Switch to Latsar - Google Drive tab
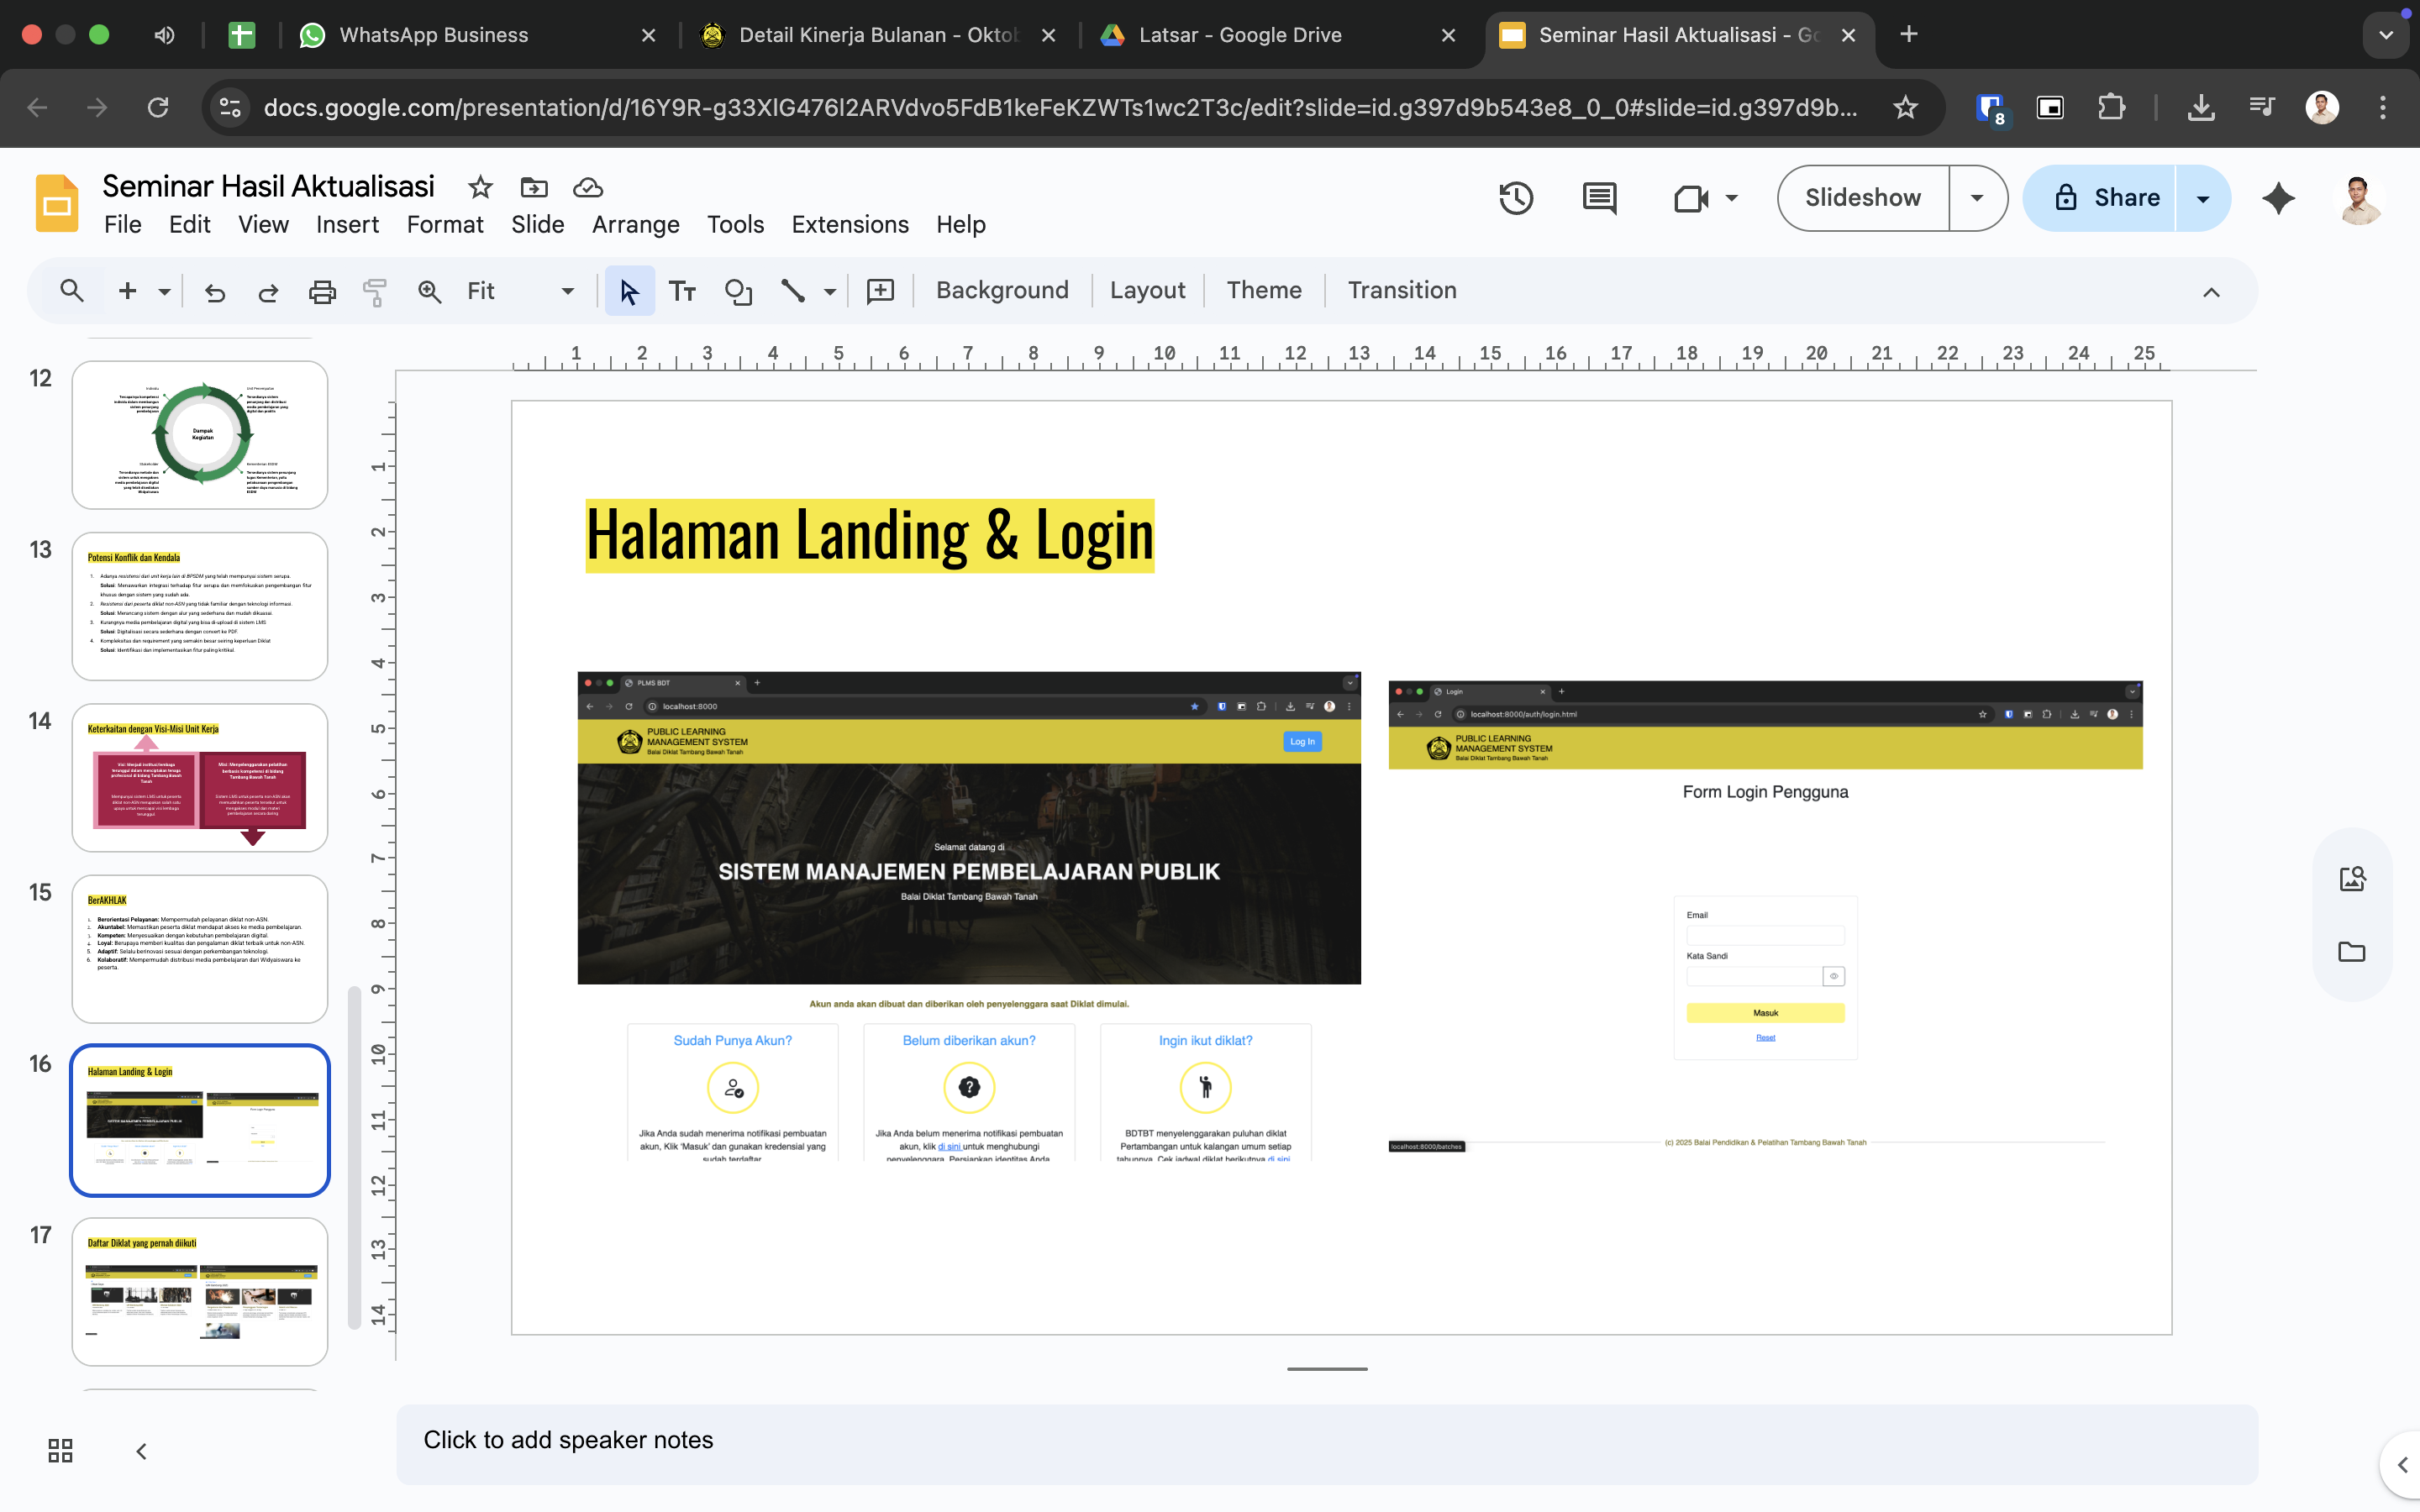The height and width of the screenshot is (1512, 2420). (1240, 35)
